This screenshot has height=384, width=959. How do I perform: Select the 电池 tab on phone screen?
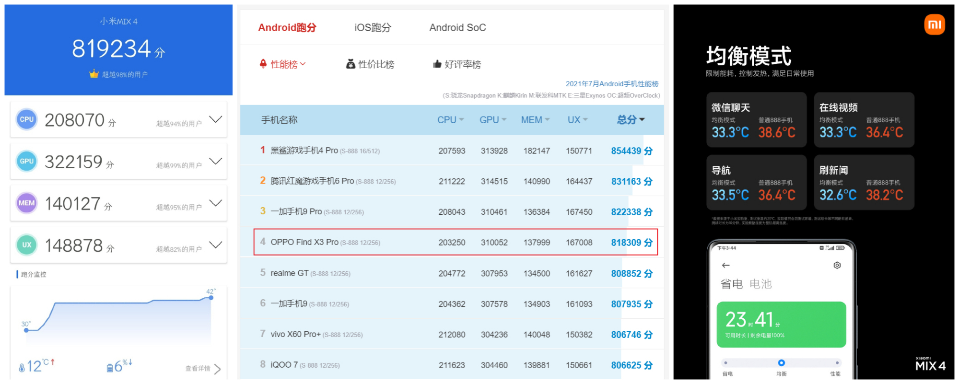point(761,284)
